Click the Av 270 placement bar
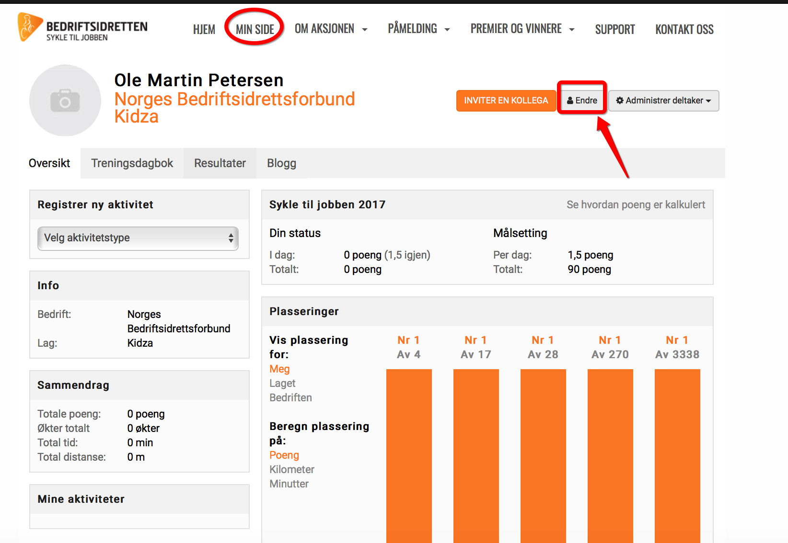The width and height of the screenshot is (788, 543). tap(610, 456)
